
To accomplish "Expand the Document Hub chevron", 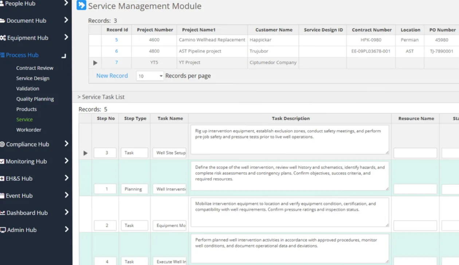I will pyautogui.click(x=66, y=20).
